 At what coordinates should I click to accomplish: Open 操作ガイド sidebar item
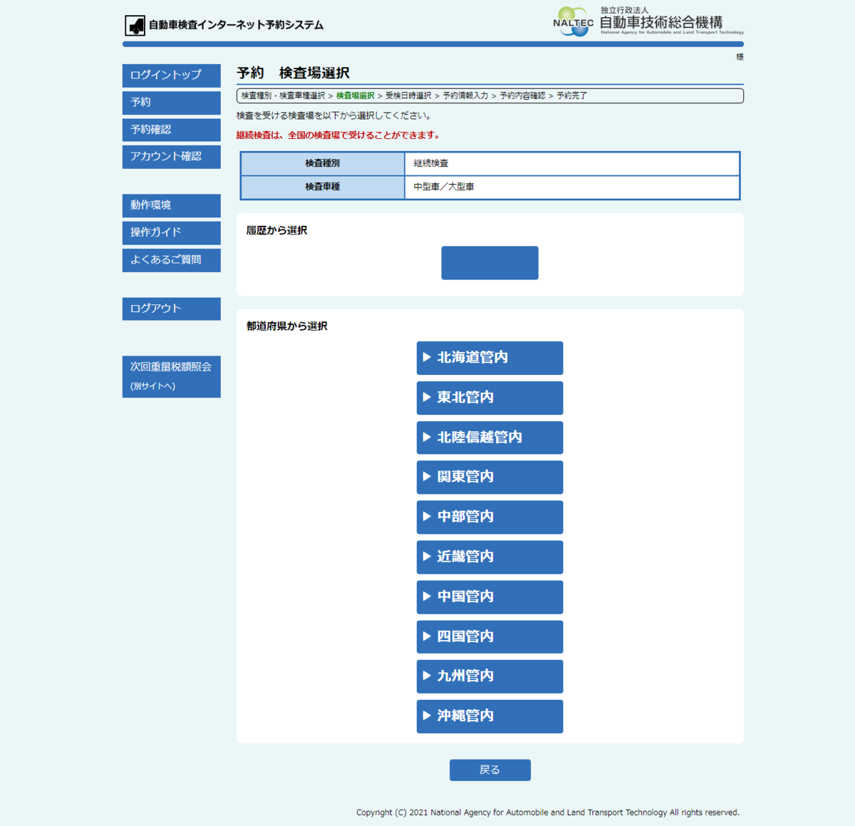click(x=171, y=232)
